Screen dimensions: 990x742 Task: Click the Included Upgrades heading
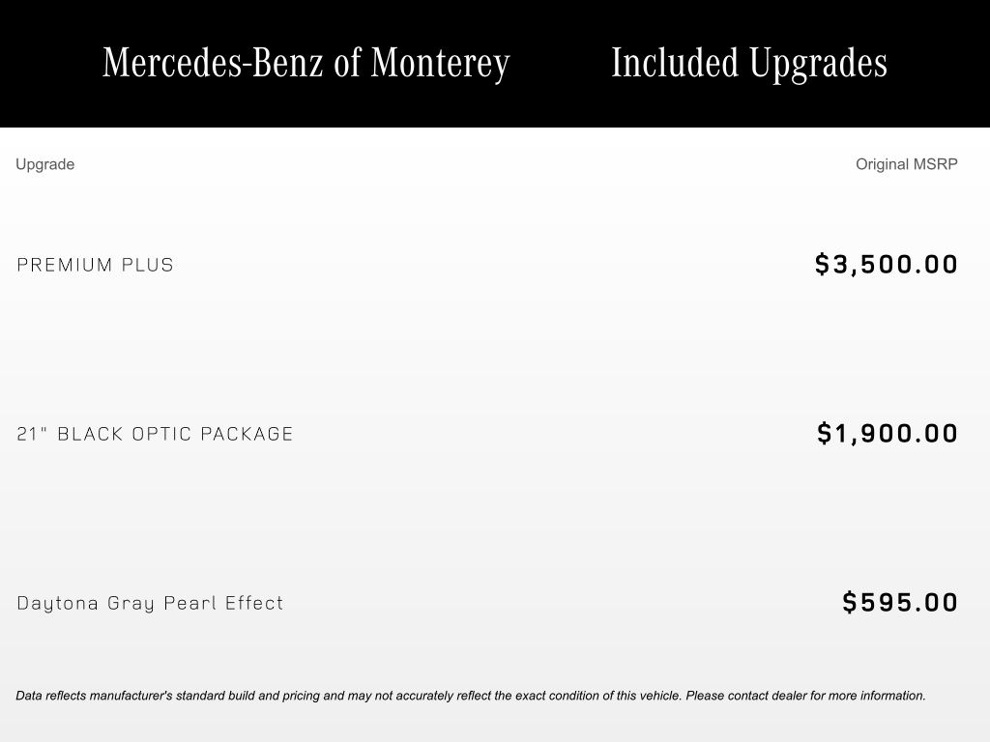(749, 63)
